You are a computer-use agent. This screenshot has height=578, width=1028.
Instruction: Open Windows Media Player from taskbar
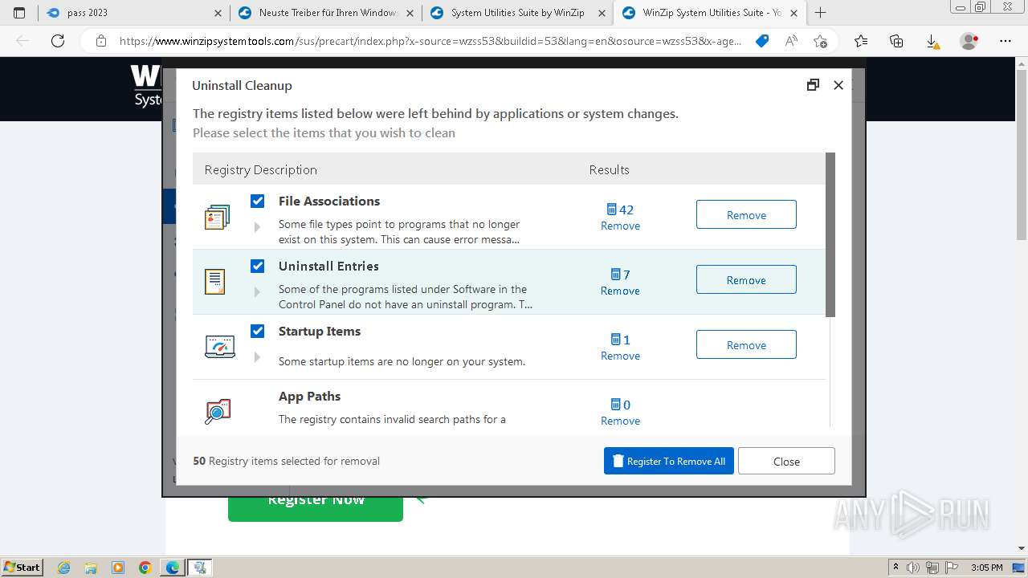coord(118,568)
